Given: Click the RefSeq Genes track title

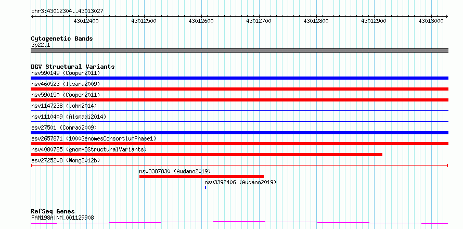Looking at the screenshot, I should click(53, 212).
